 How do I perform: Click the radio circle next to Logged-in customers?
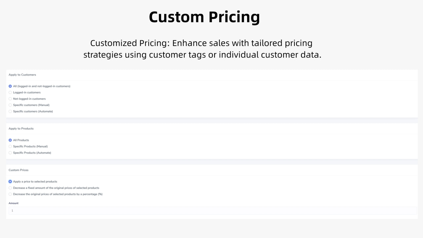click(x=10, y=92)
